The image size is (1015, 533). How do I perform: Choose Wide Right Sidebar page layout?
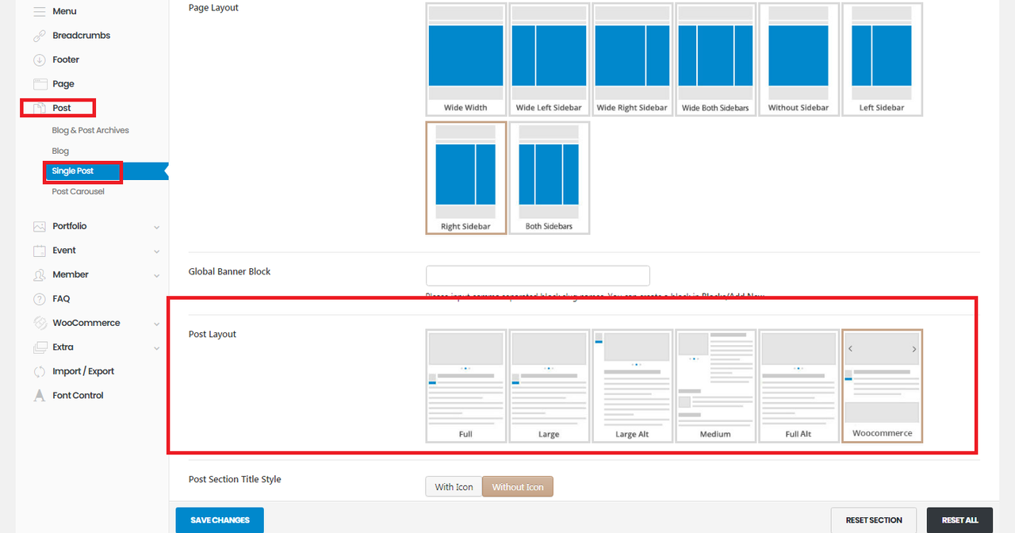point(632,59)
